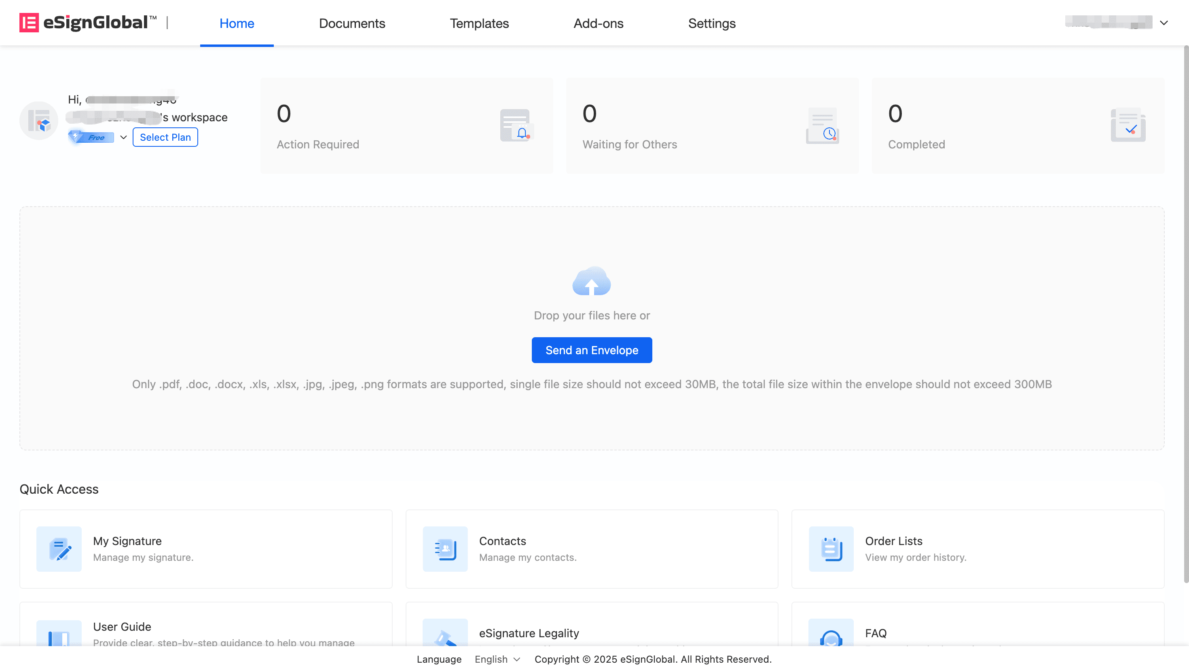The width and height of the screenshot is (1189, 672).
Task: Click Send an Envelope button
Action: tap(591, 350)
